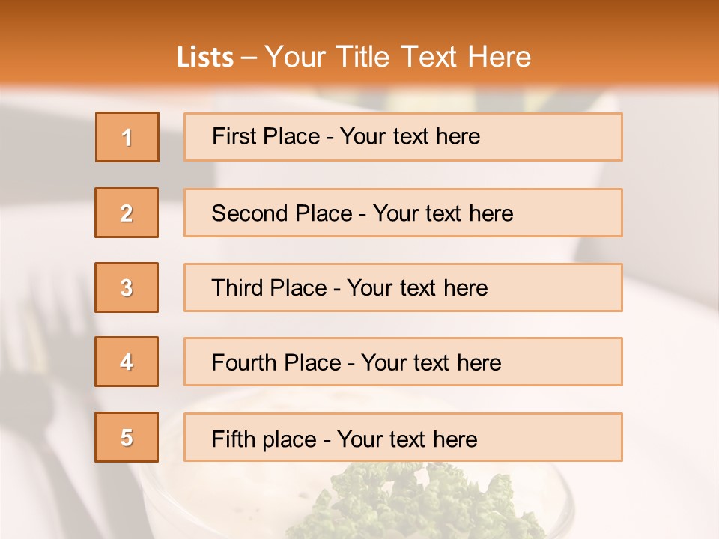Click 'Fourth Place' words in fourth bar
The height and width of the screenshot is (539, 719).
(276, 362)
